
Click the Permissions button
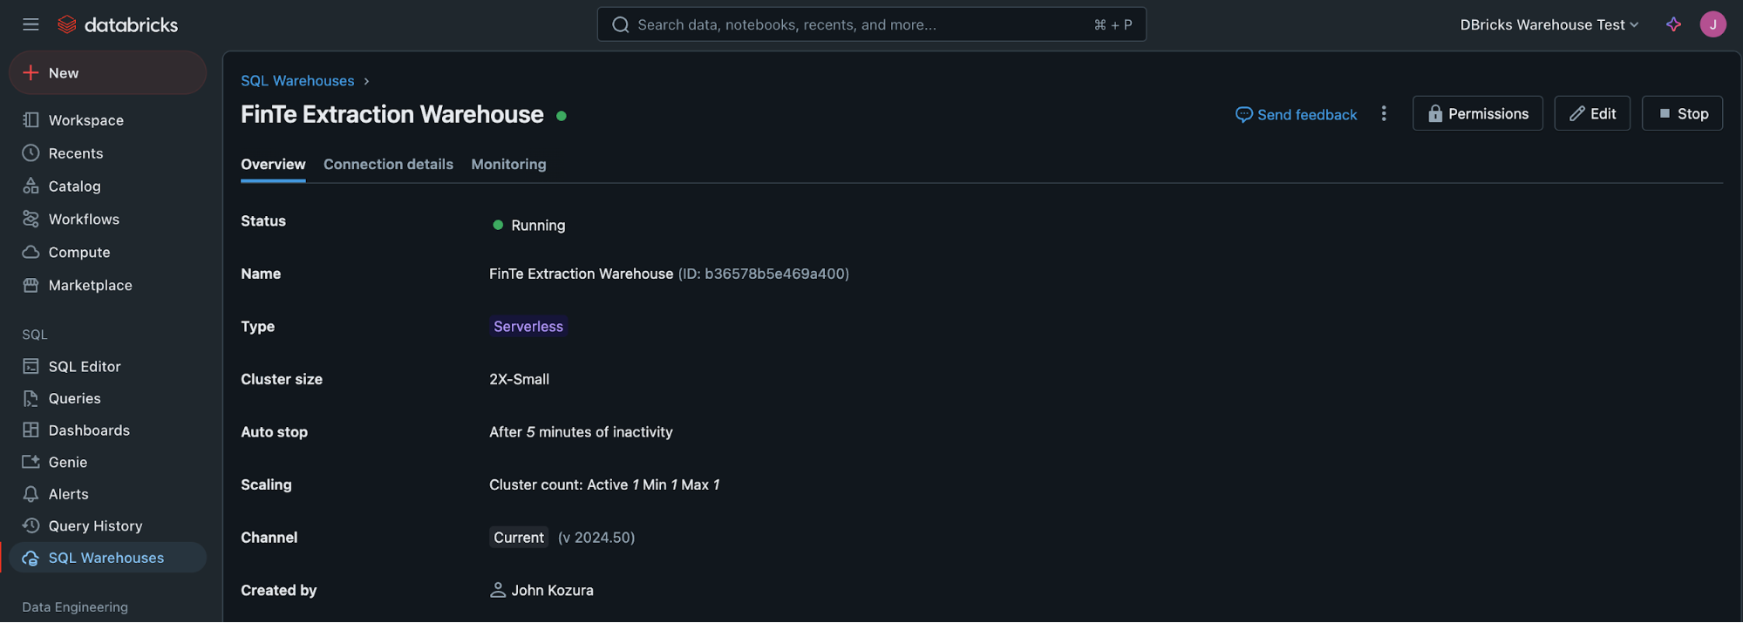(x=1477, y=113)
